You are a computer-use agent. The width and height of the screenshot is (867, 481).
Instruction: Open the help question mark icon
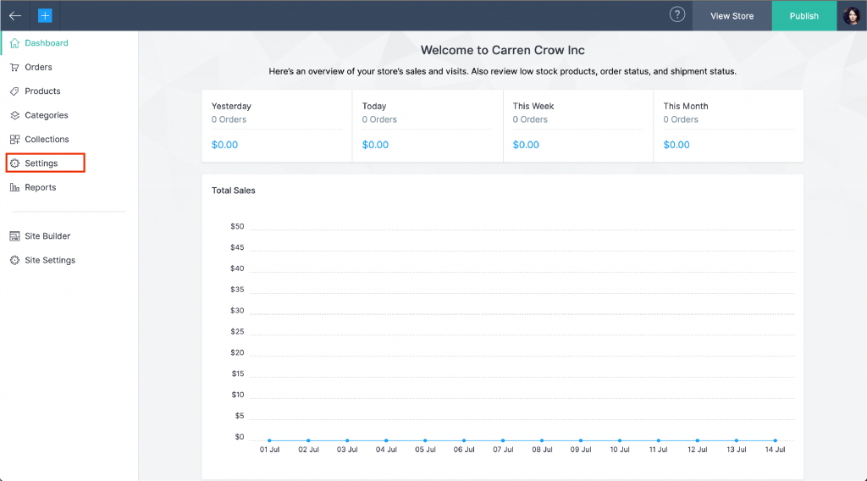676,14
